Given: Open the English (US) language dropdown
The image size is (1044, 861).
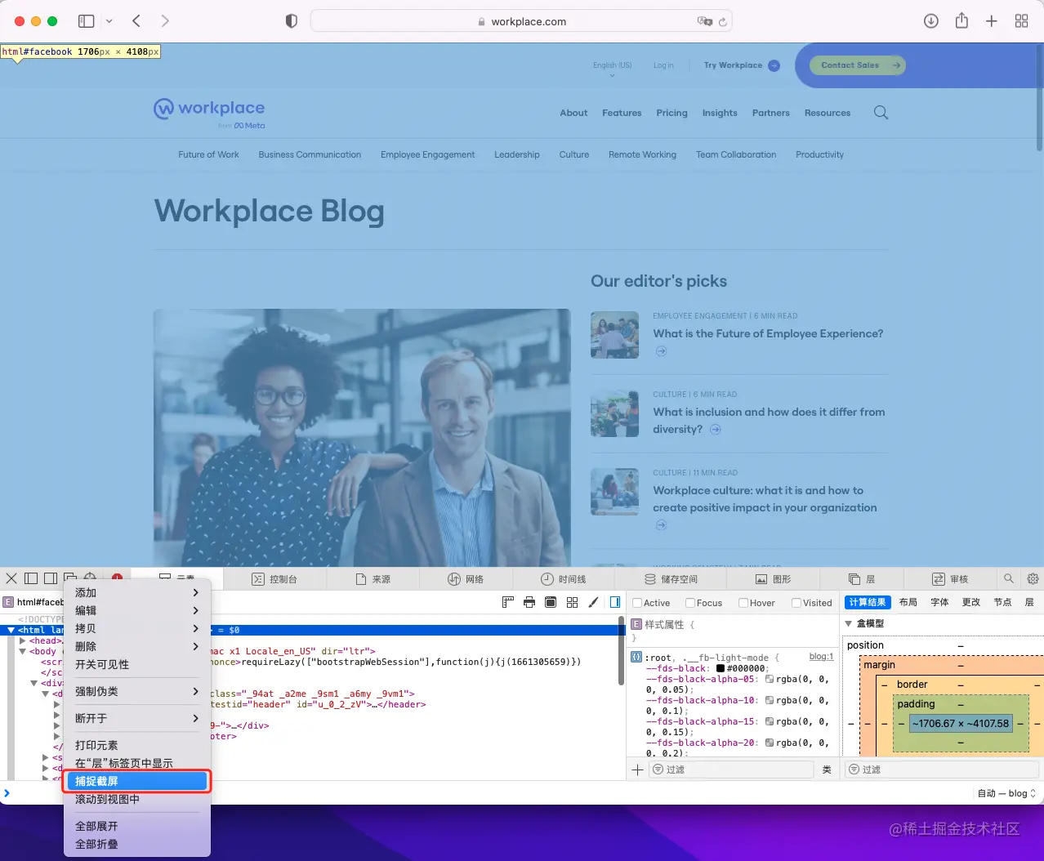Looking at the screenshot, I should coord(612,68).
